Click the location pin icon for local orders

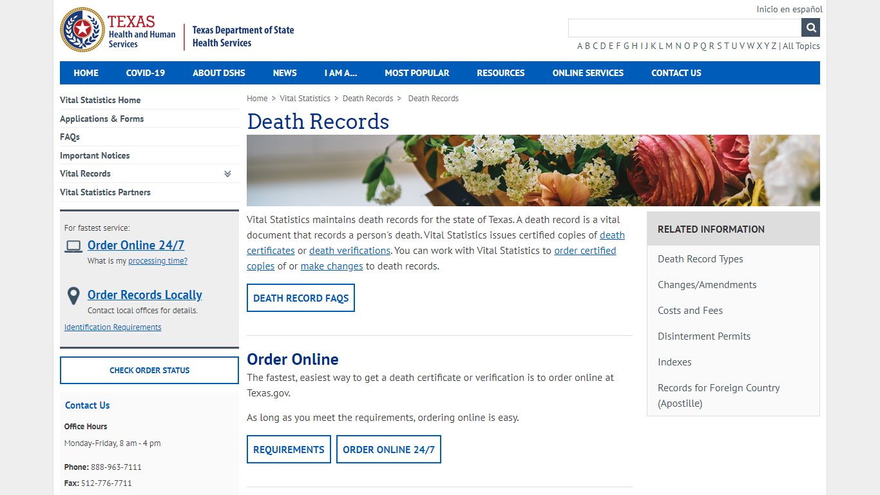[73, 296]
